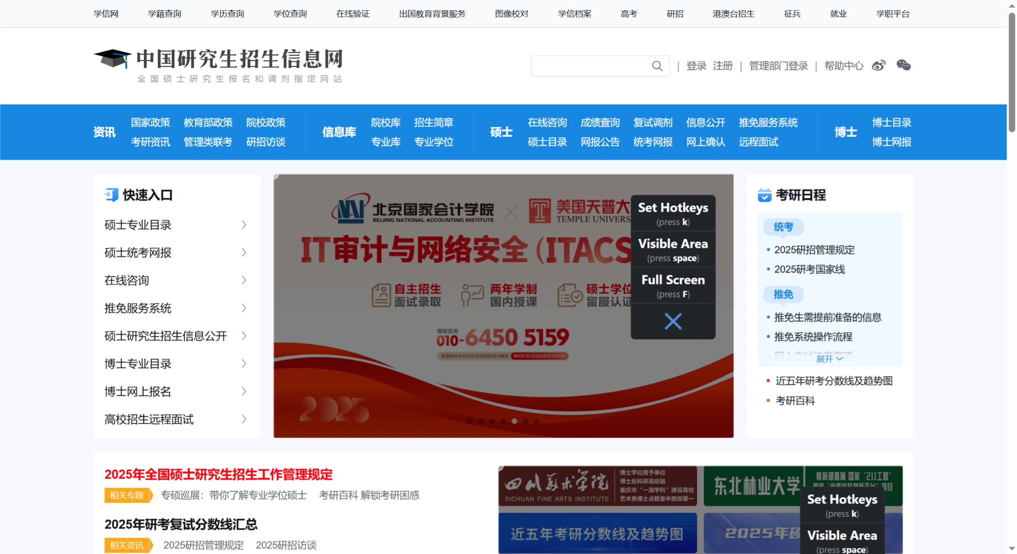The height and width of the screenshot is (554, 1017).
Task: Open 专硕巡展：带你了解专业学位硕士 link
Action: point(234,495)
